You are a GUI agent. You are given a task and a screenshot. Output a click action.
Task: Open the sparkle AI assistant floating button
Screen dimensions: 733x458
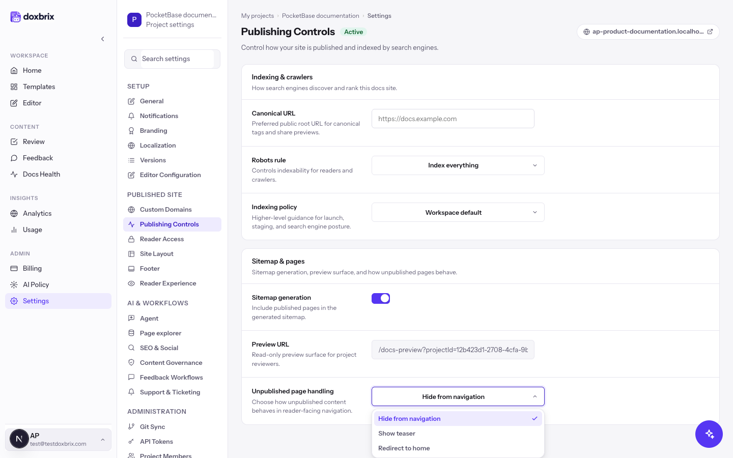[709, 434]
